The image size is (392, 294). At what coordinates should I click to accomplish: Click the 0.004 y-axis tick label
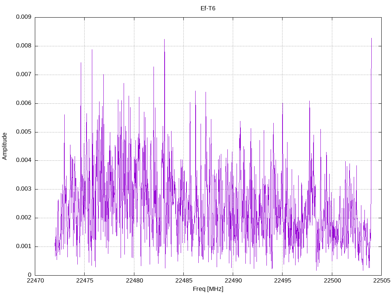24,160
